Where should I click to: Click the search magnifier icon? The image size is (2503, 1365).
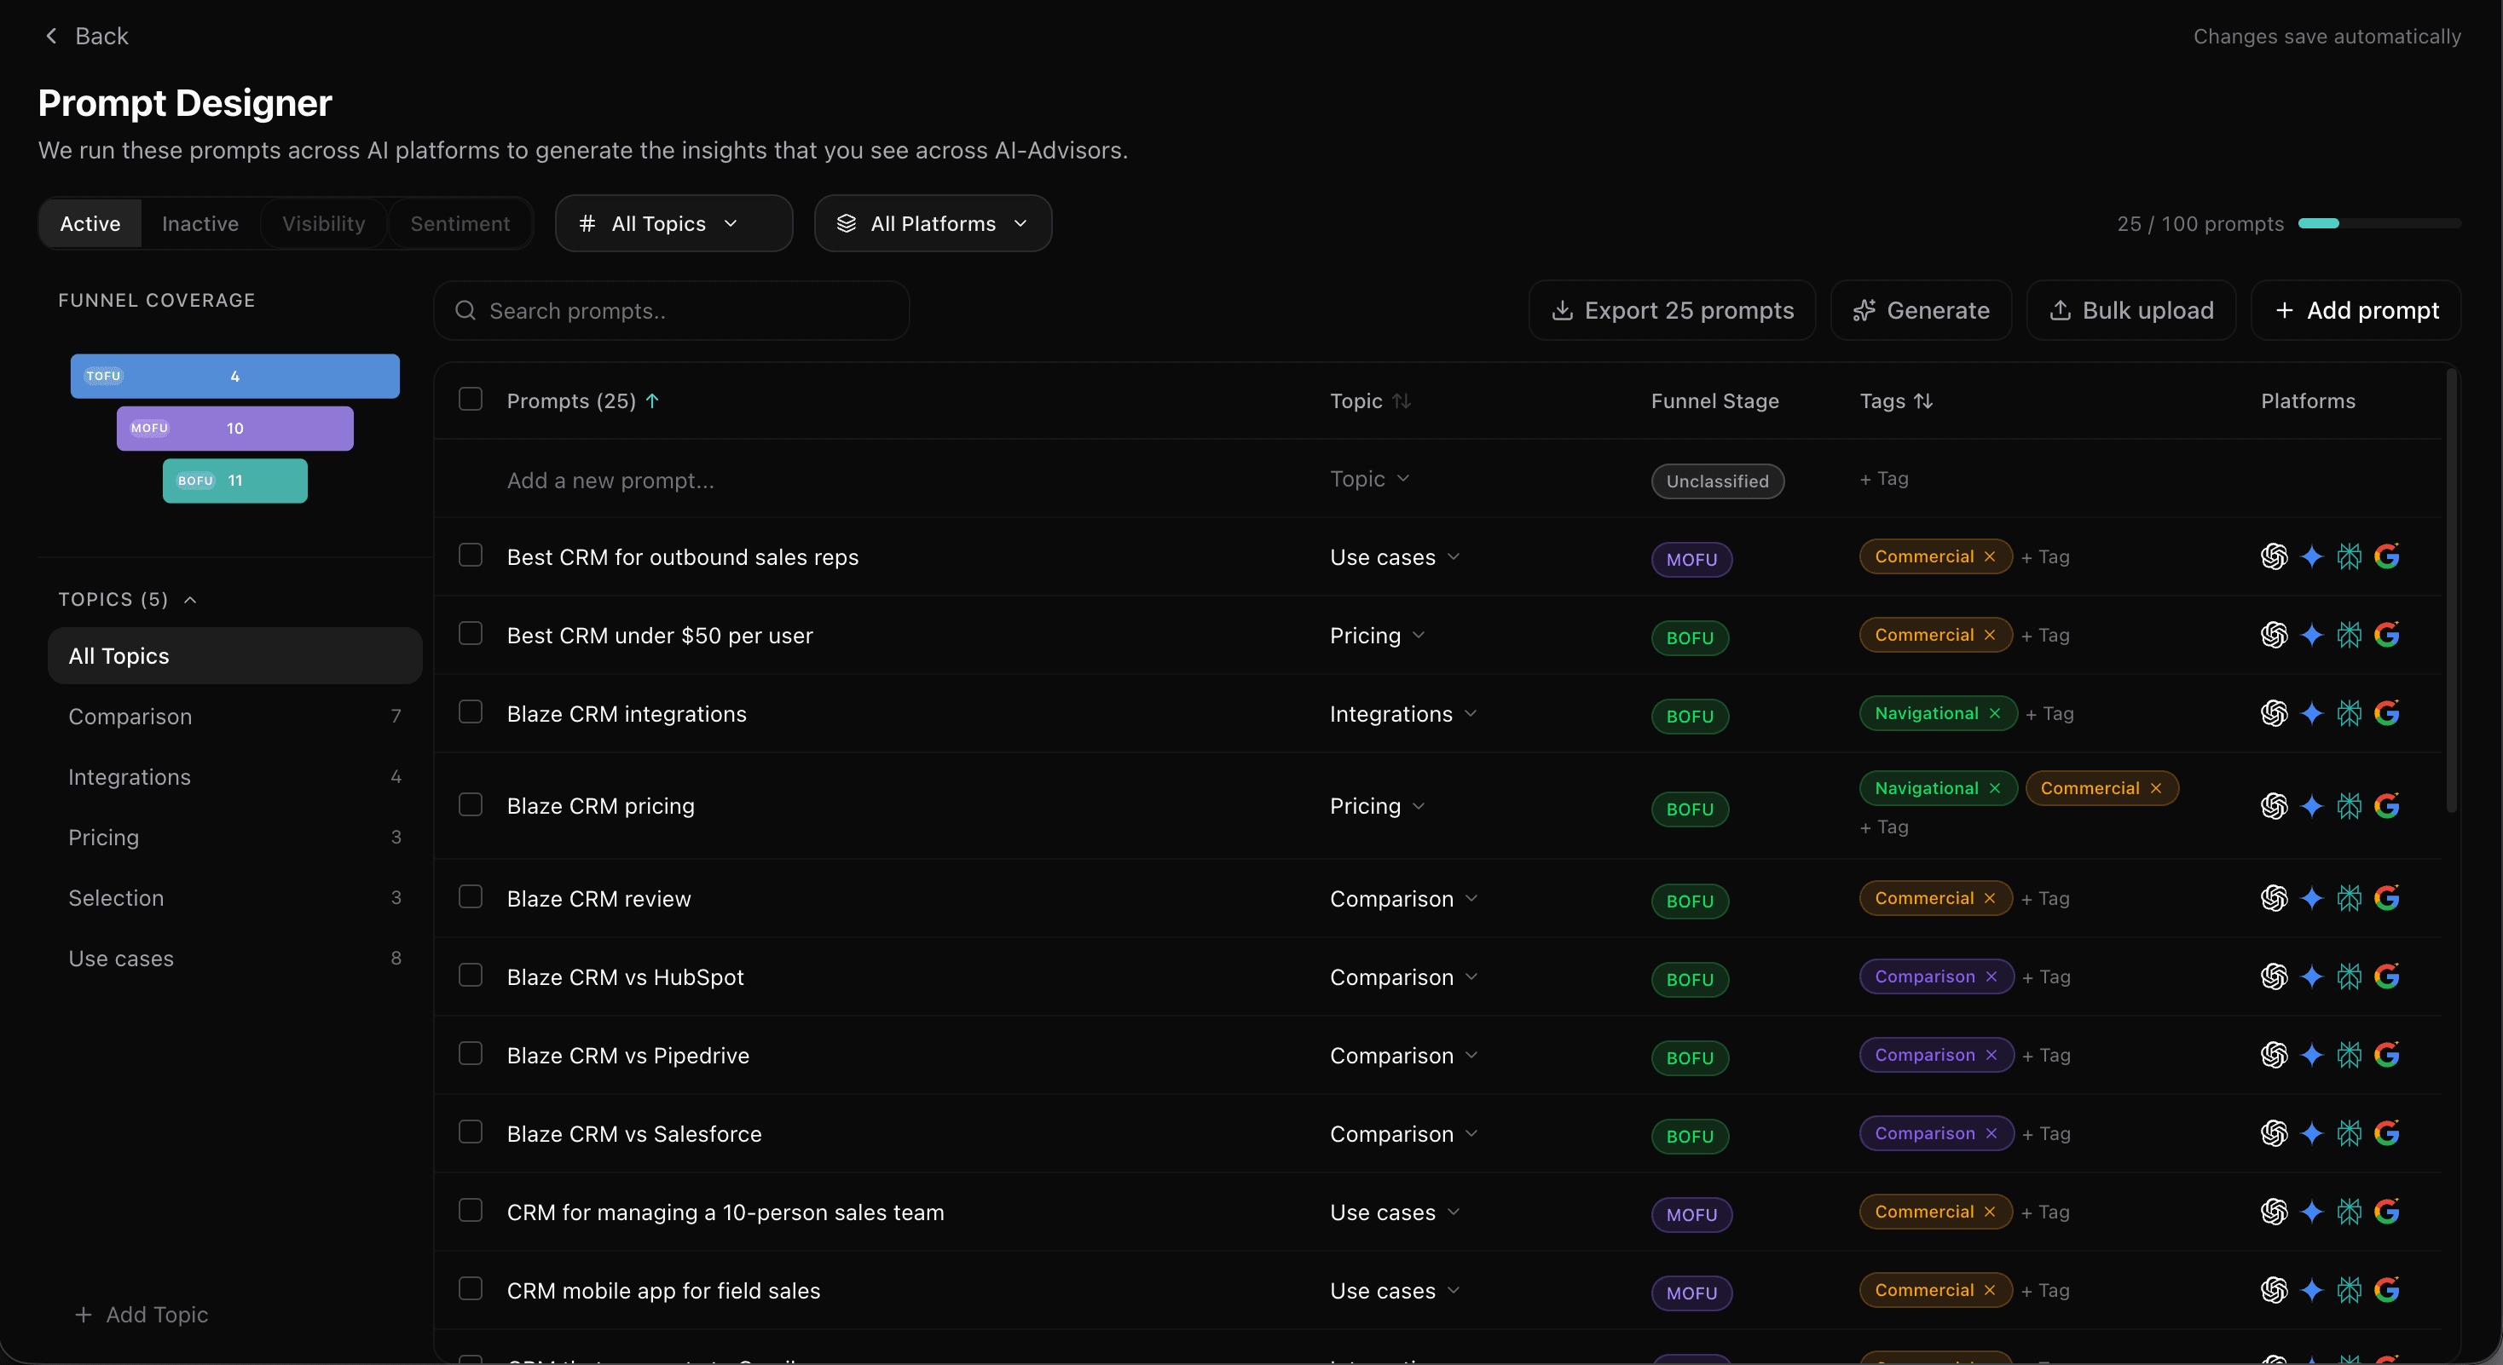(x=465, y=311)
